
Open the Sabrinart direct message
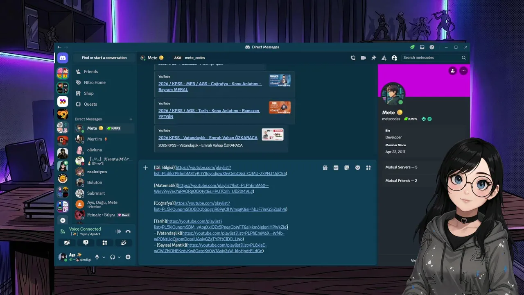(104, 193)
